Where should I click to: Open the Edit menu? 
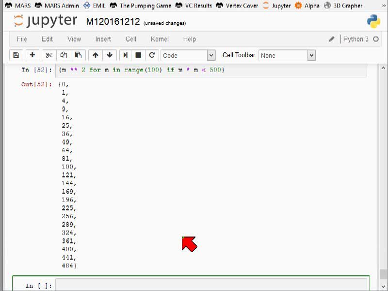pos(47,39)
